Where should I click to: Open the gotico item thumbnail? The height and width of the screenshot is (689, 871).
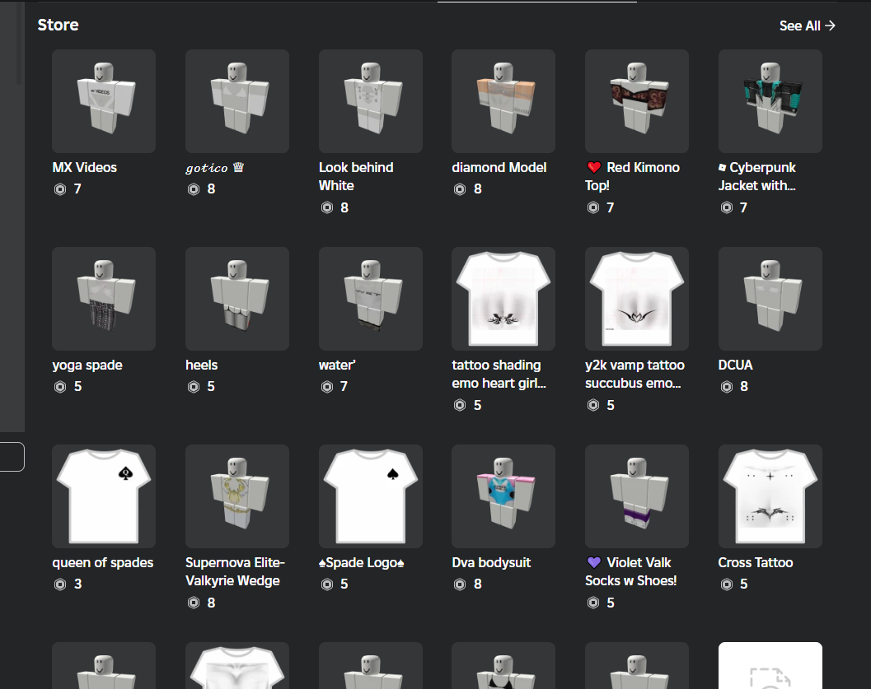237,101
